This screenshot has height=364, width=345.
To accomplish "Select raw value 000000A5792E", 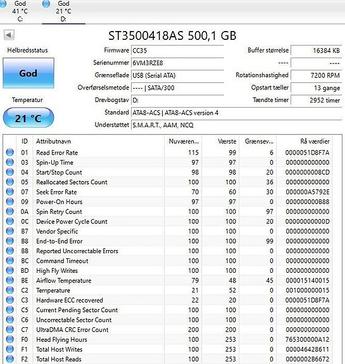I will [x=308, y=192].
